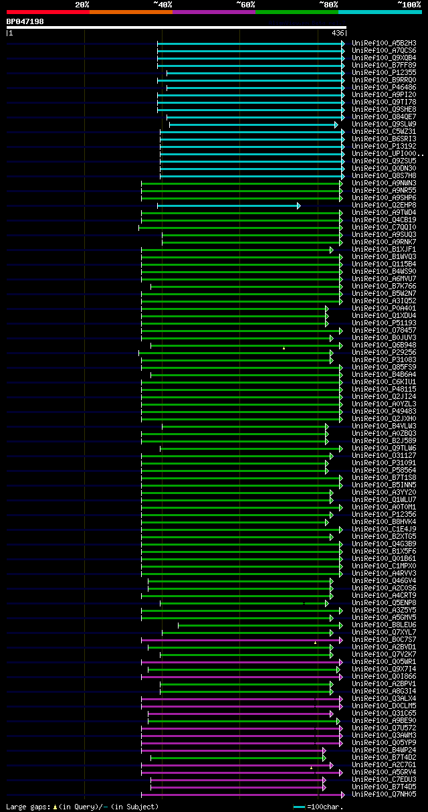Image resolution: width=428 pixels, height=812 pixels.
Task: Select hit UniRef100_B7FF89
Action: [384, 65]
